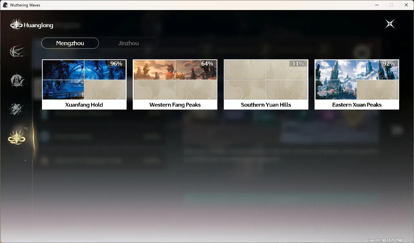Click the Wuthering Waves app icon in the title bar

click(x=5, y=5)
